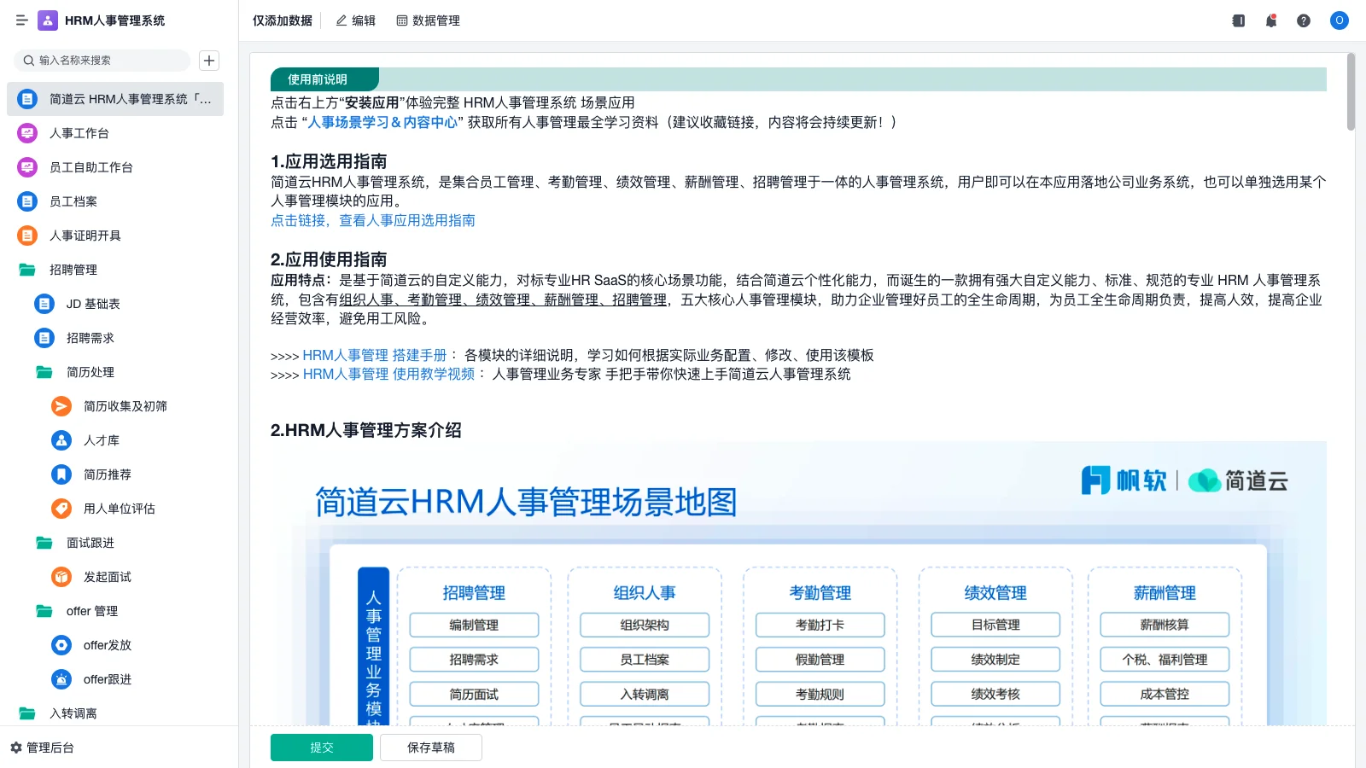Open the address-book icon in top bar

[1238, 20]
